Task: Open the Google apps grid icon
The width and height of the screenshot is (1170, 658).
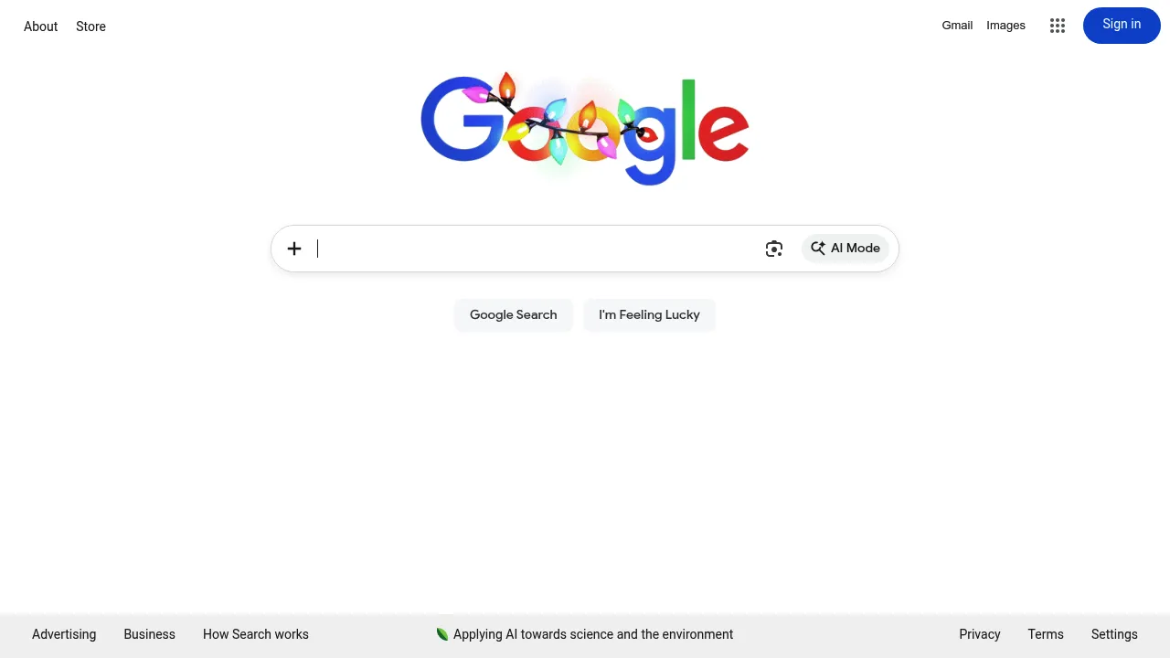Action: [x=1058, y=26]
